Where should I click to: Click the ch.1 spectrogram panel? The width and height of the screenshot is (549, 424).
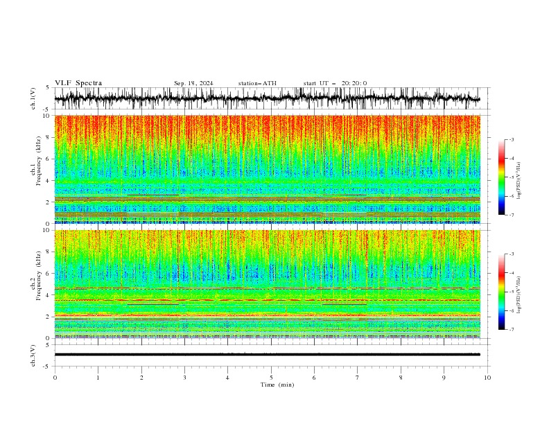click(267, 169)
